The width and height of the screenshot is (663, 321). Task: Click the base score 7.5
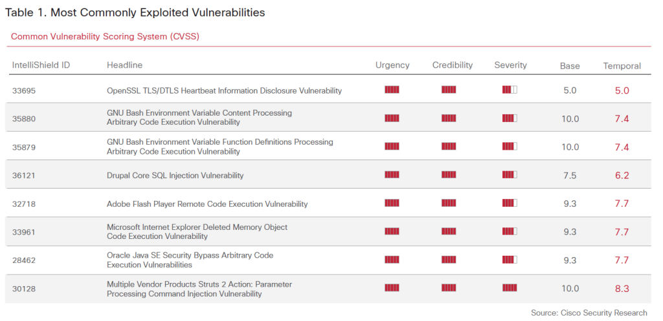pyautogui.click(x=570, y=176)
